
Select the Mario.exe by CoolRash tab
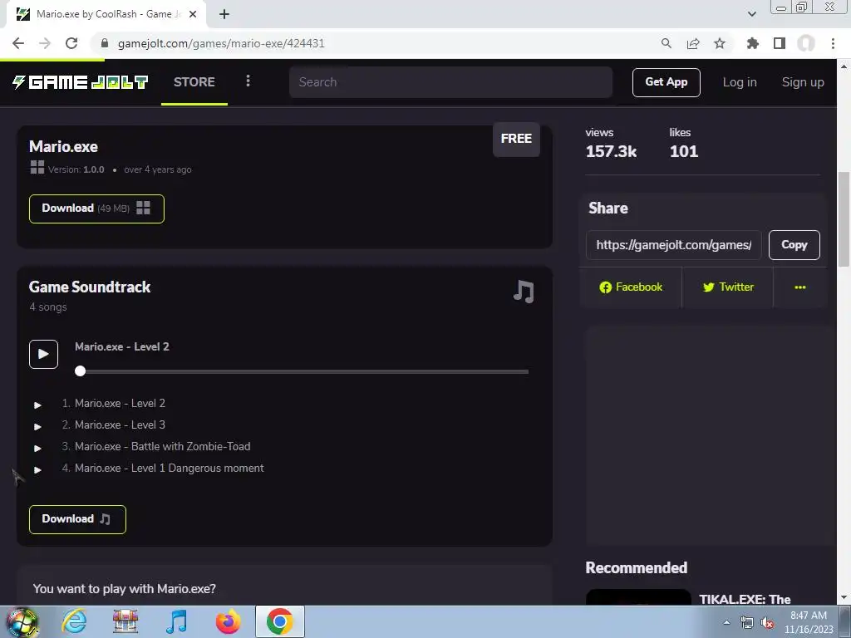click(x=106, y=14)
